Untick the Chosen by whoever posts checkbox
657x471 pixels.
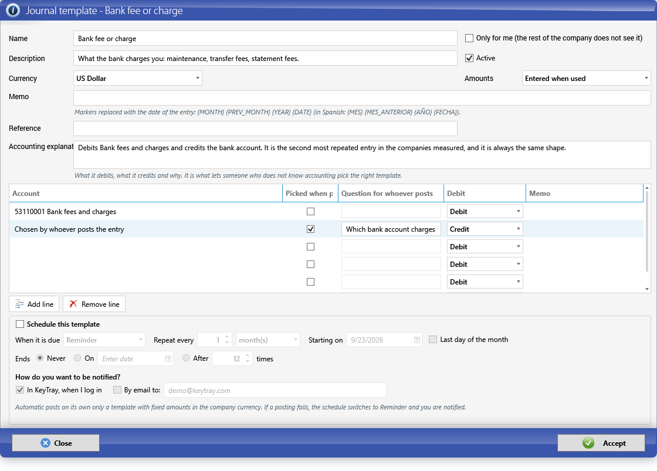[310, 229]
